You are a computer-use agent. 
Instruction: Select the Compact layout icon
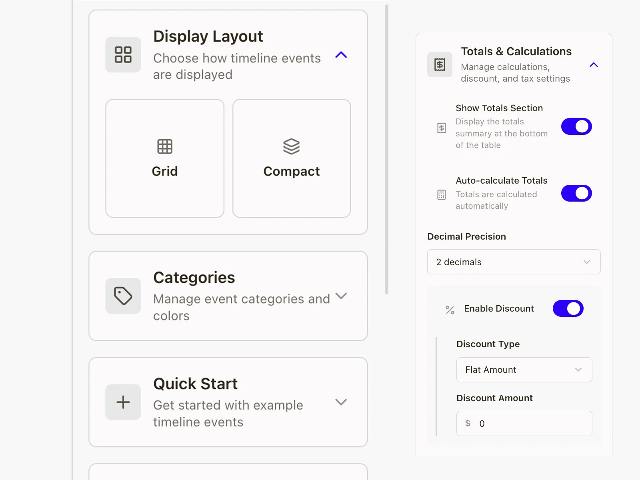(291, 146)
